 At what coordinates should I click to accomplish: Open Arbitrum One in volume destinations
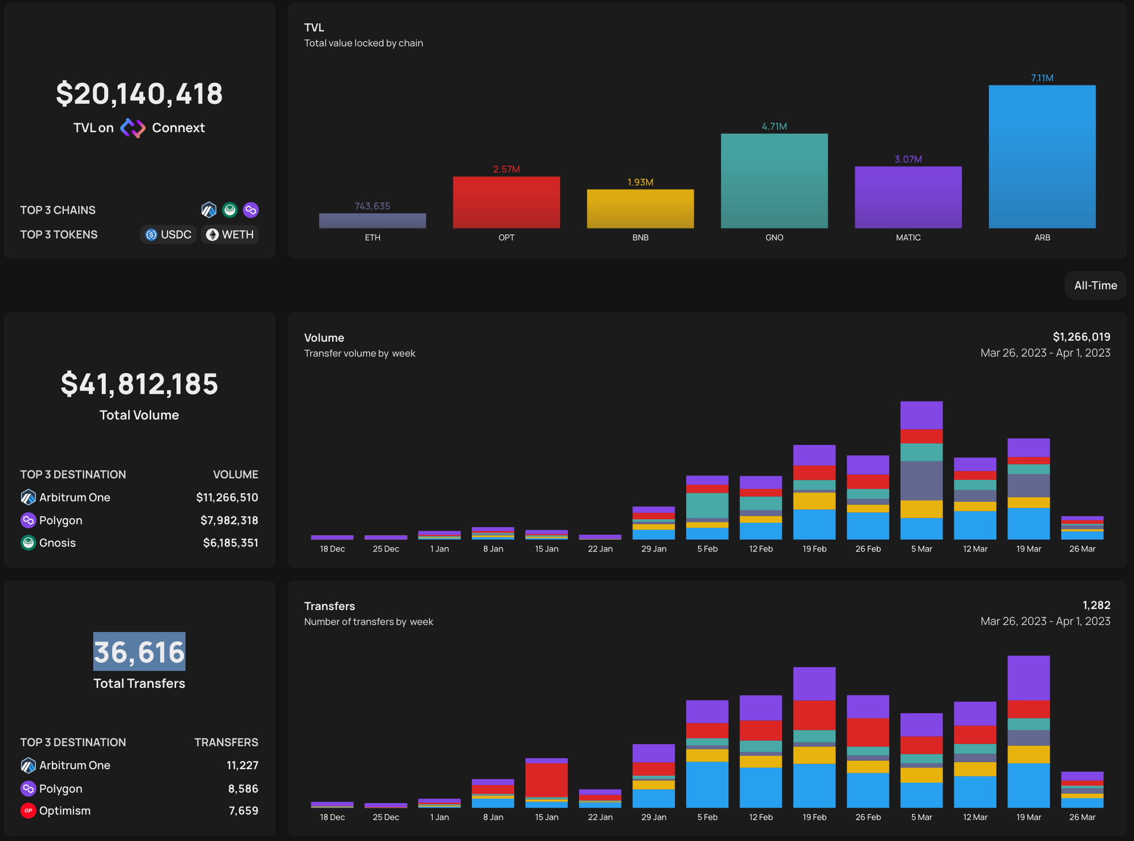pyautogui.click(x=74, y=497)
